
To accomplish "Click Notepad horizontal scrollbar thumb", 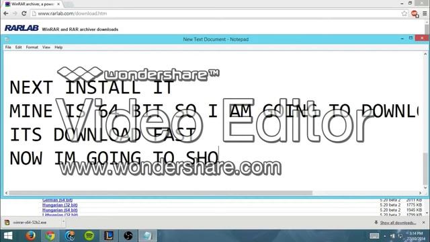I will (x=161, y=193).
